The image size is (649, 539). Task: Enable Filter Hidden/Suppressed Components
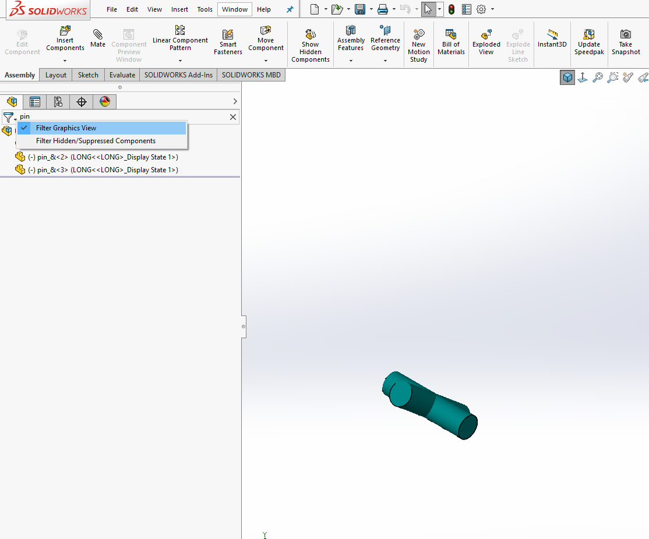[96, 140]
